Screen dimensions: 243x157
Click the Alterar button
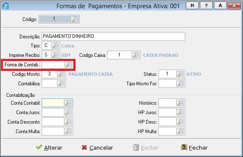tap(49, 148)
